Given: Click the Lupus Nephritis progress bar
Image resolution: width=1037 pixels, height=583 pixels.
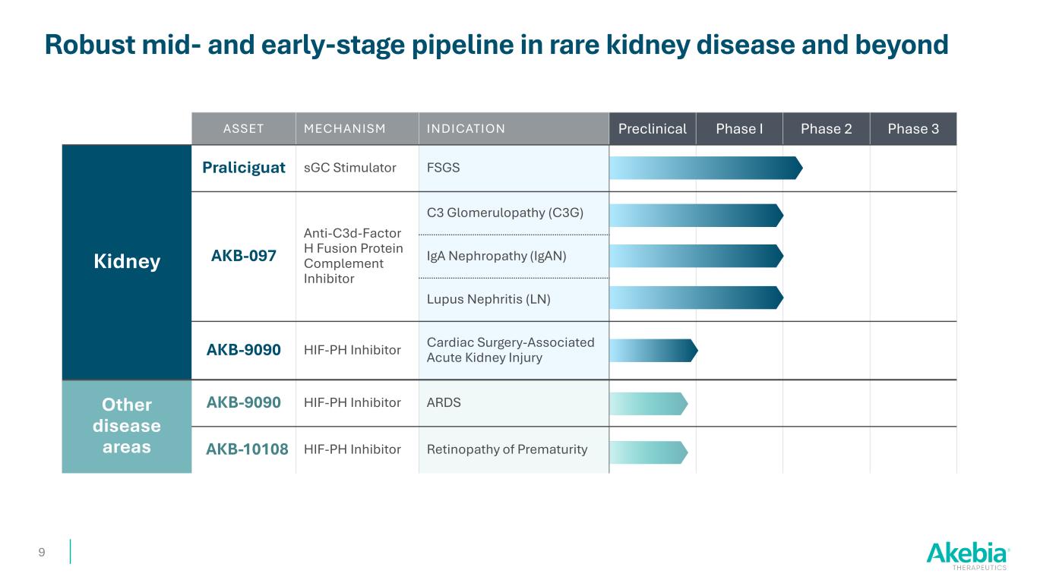Looking at the screenshot, I should click(695, 298).
